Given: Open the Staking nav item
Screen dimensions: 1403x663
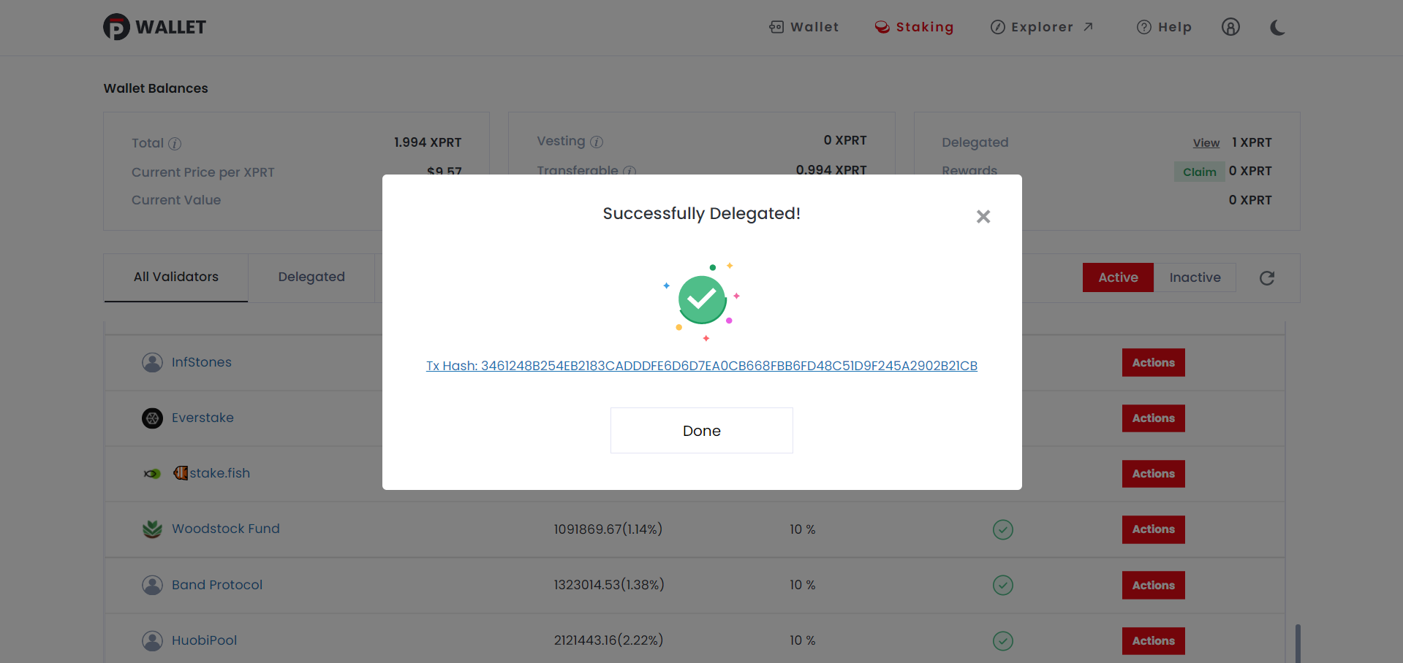Looking at the screenshot, I should click(x=915, y=27).
